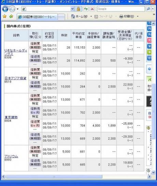
Task: Expand the toolbar overflow chevron
Action: (x=154, y=14)
